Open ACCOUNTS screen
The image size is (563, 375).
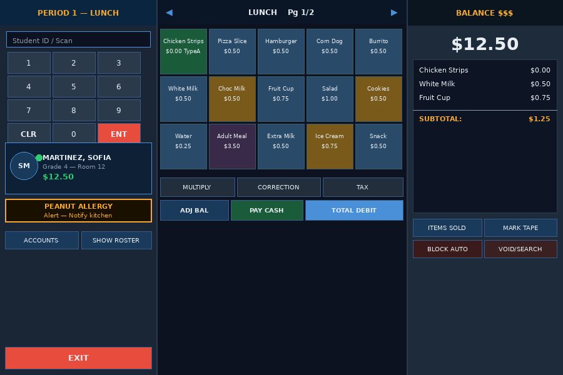pyautogui.click(x=42, y=241)
